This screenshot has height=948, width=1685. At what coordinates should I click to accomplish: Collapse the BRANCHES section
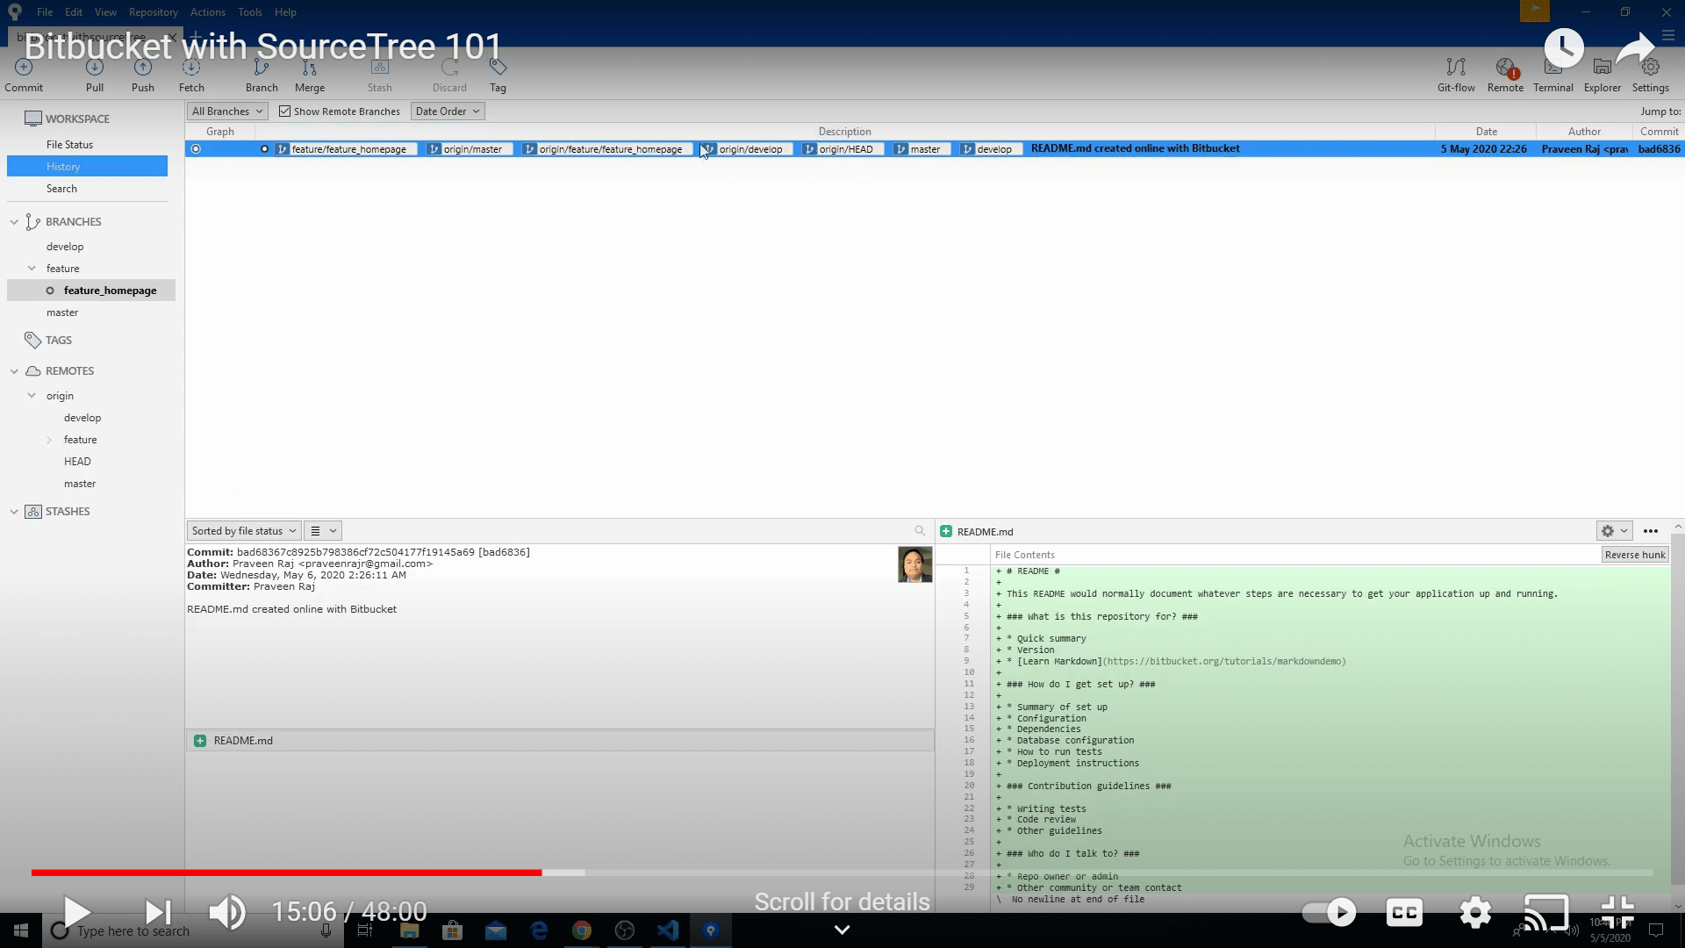pyautogui.click(x=14, y=222)
